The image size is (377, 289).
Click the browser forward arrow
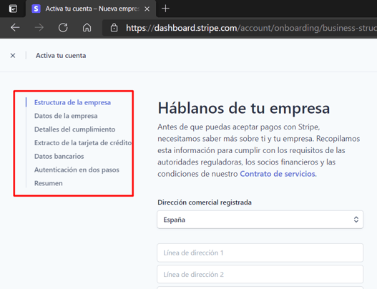coord(39,28)
